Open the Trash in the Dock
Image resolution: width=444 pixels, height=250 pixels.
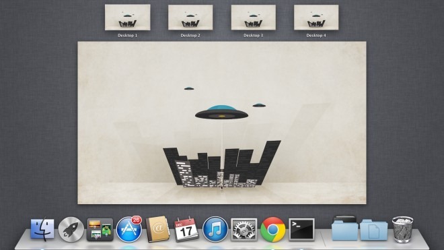(402, 229)
